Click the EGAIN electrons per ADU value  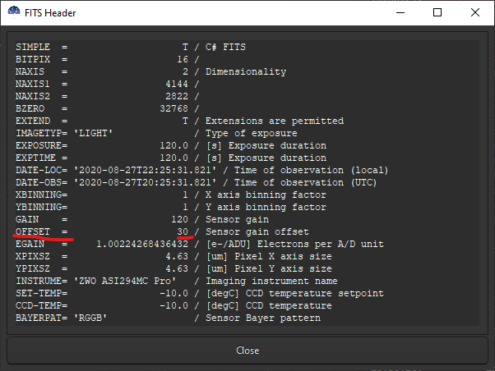coord(142,244)
